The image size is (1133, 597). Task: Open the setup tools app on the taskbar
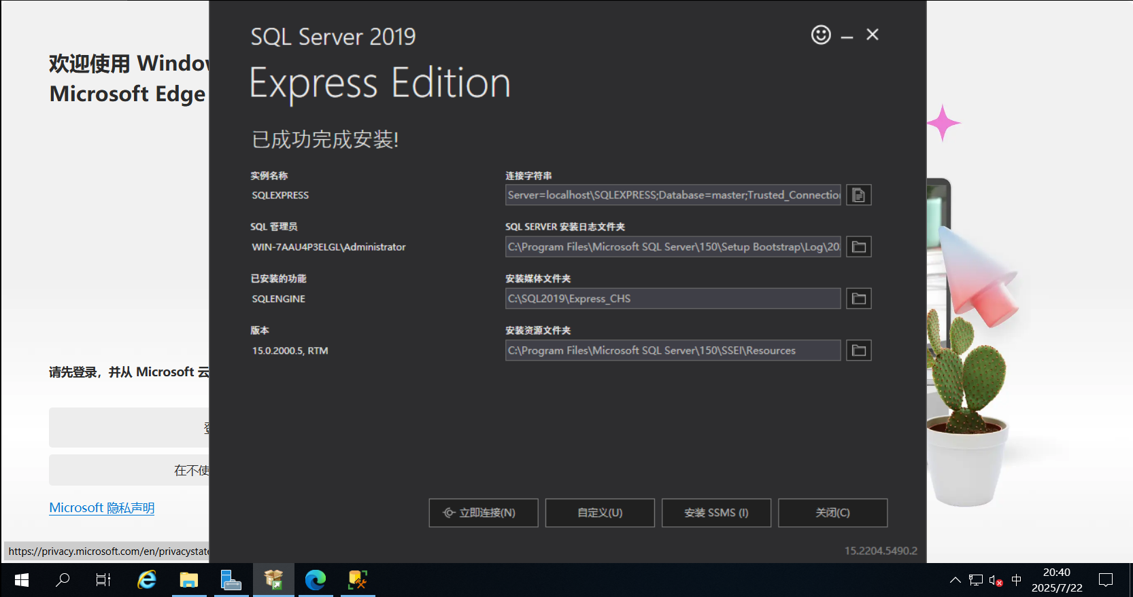click(x=358, y=580)
